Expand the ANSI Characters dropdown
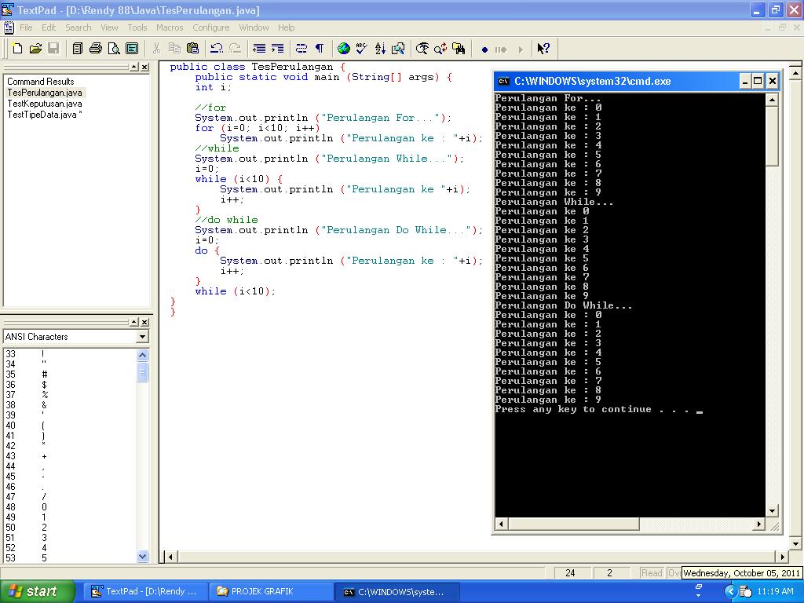This screenshot has height=603, width=804. (142, 337)
